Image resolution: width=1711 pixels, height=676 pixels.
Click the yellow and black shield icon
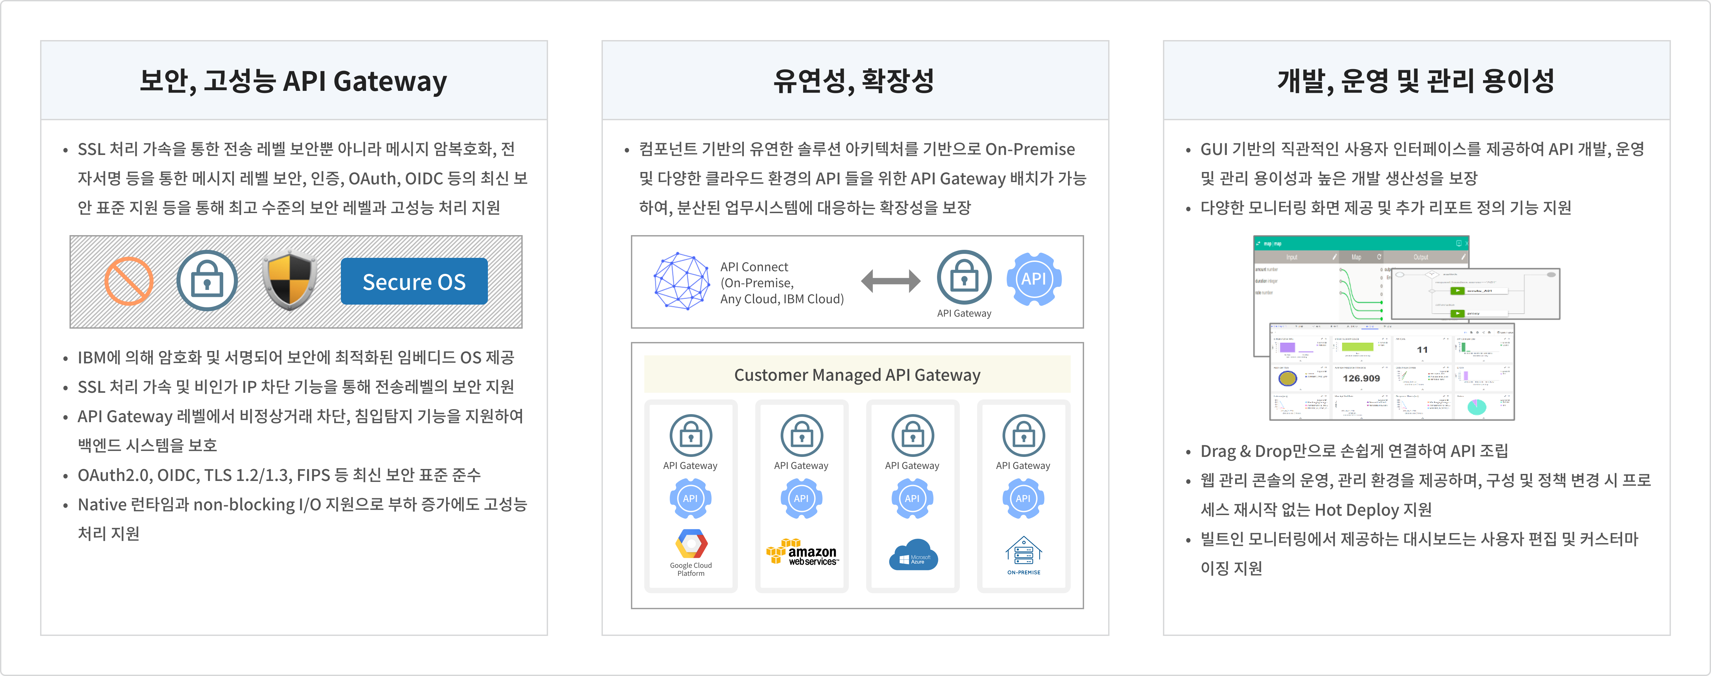(289, 281)
